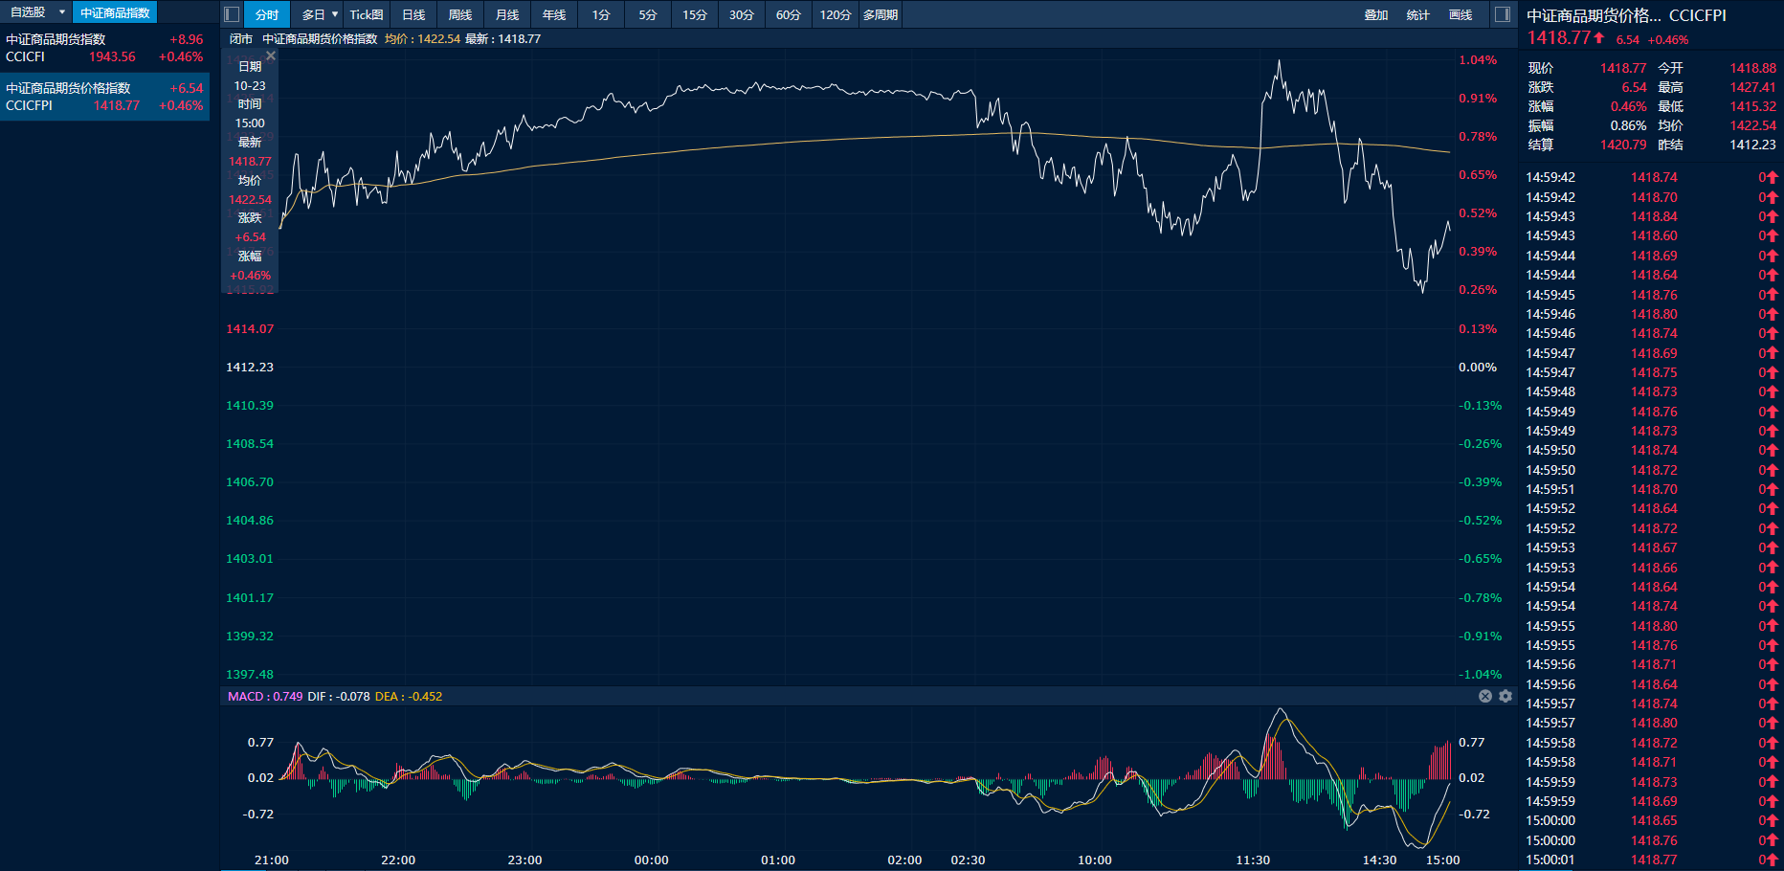This screenshot has width=1784, height=871.
Task: Toggle the left sidebar panel icon
Action: [x=231, y=14]
